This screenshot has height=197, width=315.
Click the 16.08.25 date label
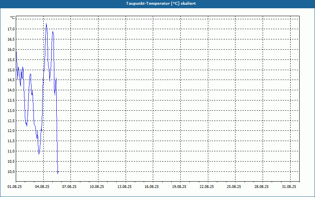(x=152, y=187)
